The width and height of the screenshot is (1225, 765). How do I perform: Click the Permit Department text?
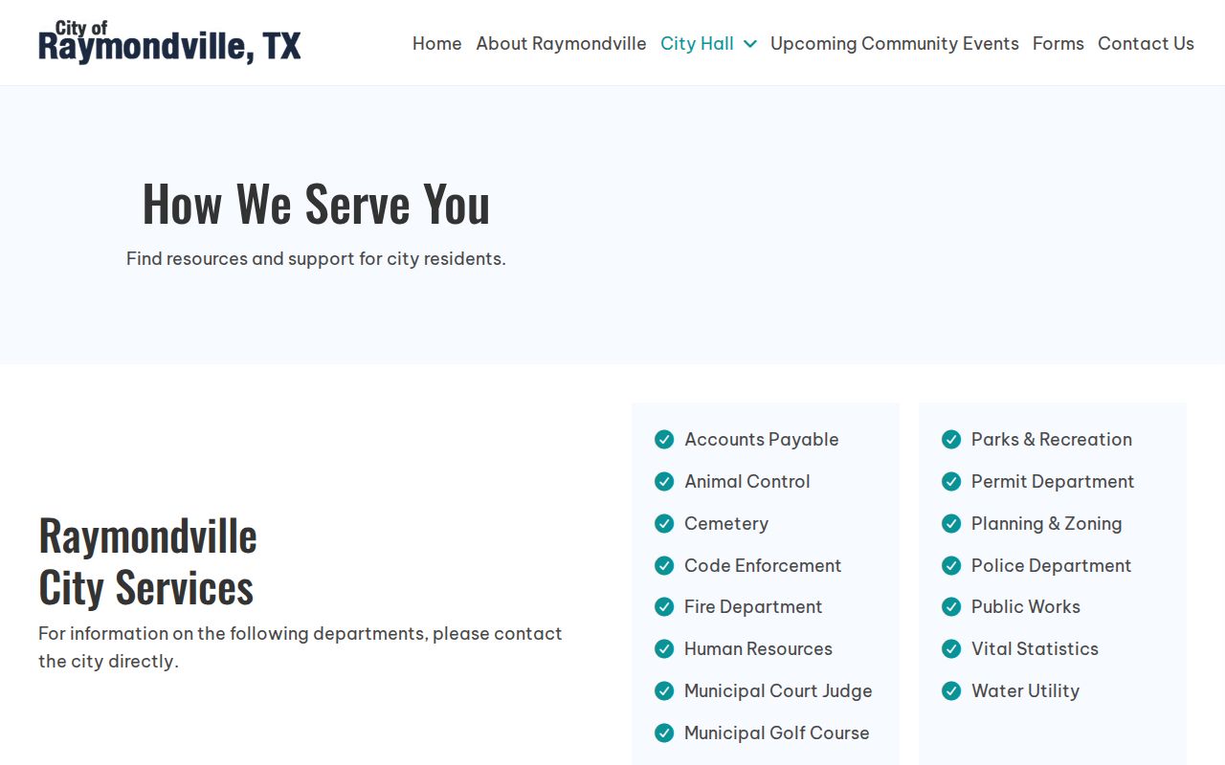pos(1053,481)
